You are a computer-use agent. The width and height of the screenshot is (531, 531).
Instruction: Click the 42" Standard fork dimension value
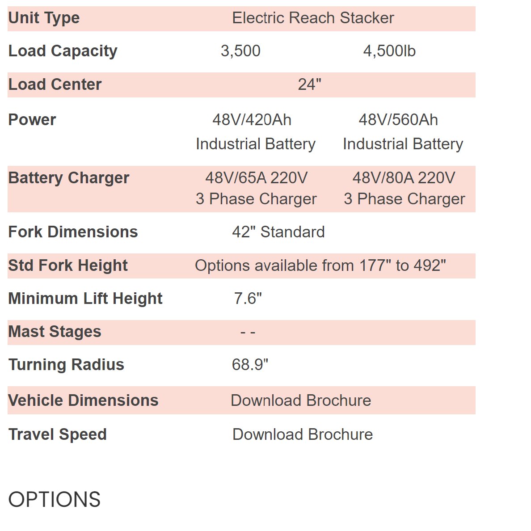tap(278, 232)
